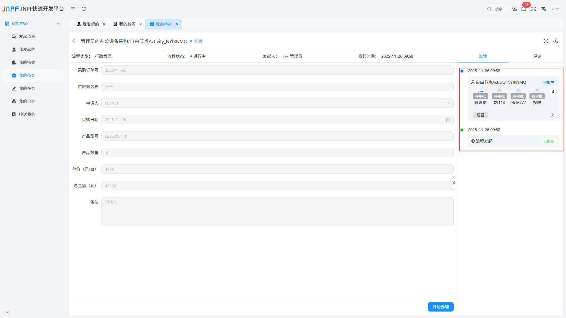Close the 我的待签 tab
The height and width of the screenshot is (318, 566).
[x=141, y=24]
